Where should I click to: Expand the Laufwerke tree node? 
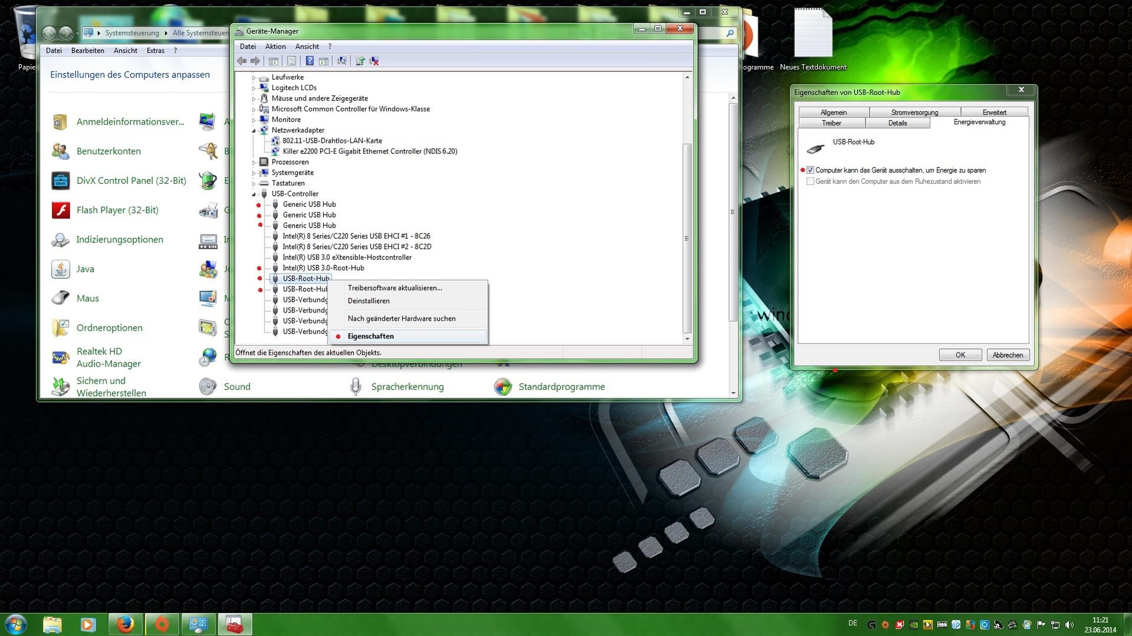point(254,77)
